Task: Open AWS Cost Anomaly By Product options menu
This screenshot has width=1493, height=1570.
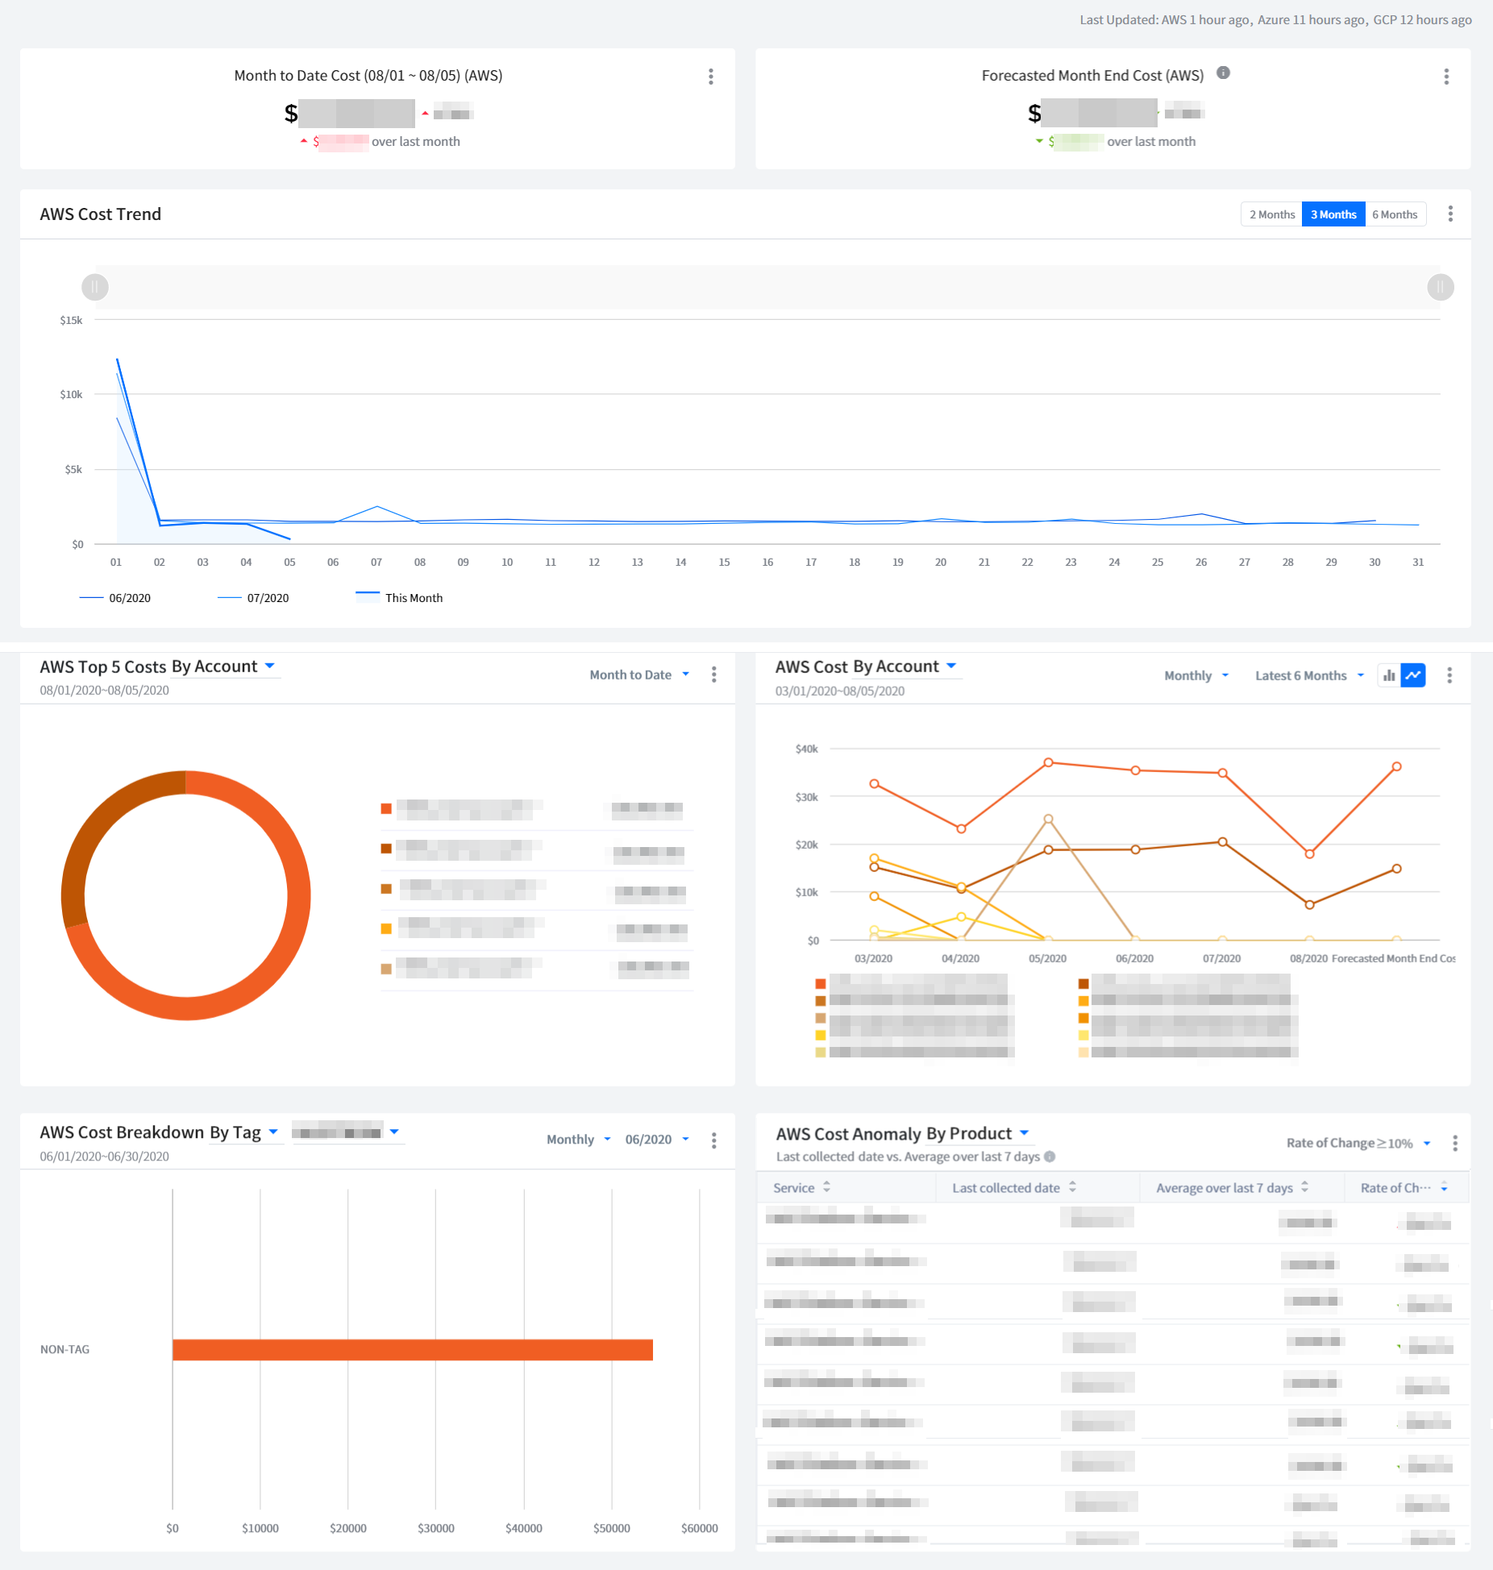Action: pyautogui.click(x=1454, y=1143)
